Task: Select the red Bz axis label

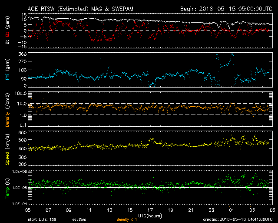Action: 7,35
